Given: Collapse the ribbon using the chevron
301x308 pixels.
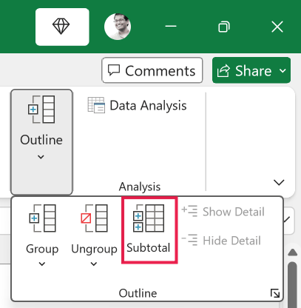Looking at the screenshot, I should 279,182.
